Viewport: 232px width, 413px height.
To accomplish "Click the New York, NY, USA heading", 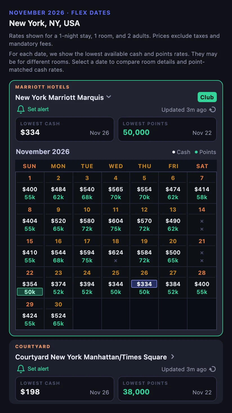I will pyautogui.click(x=44, y=23).
